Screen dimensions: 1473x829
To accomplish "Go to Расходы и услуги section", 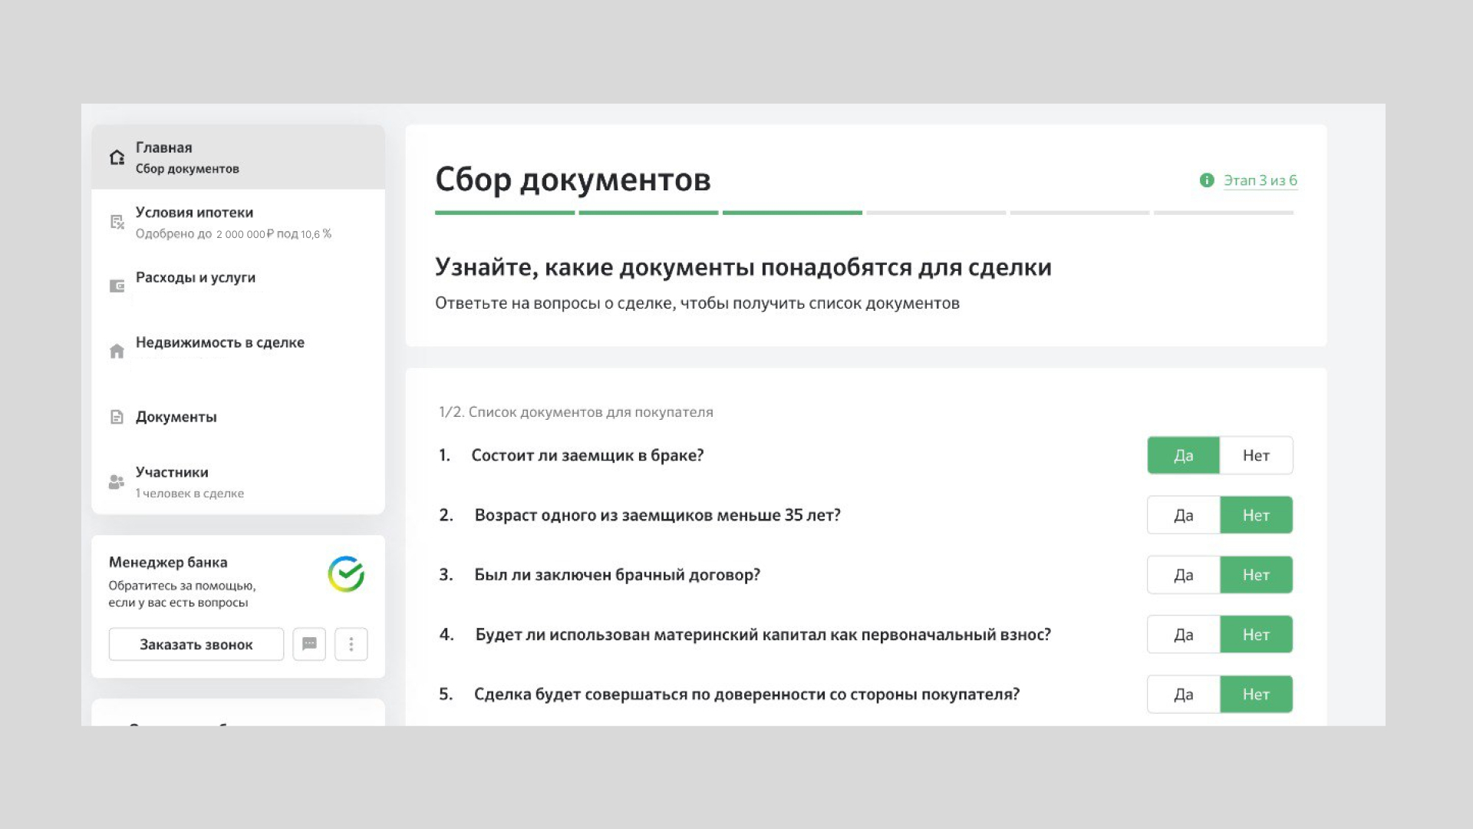I will (x=238, y=286).
